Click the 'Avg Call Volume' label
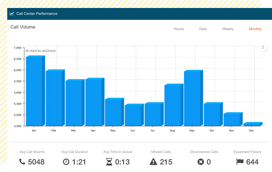 pos(32,152)
